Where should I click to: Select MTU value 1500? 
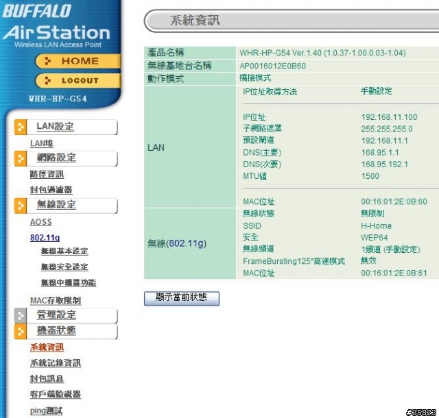370,176
